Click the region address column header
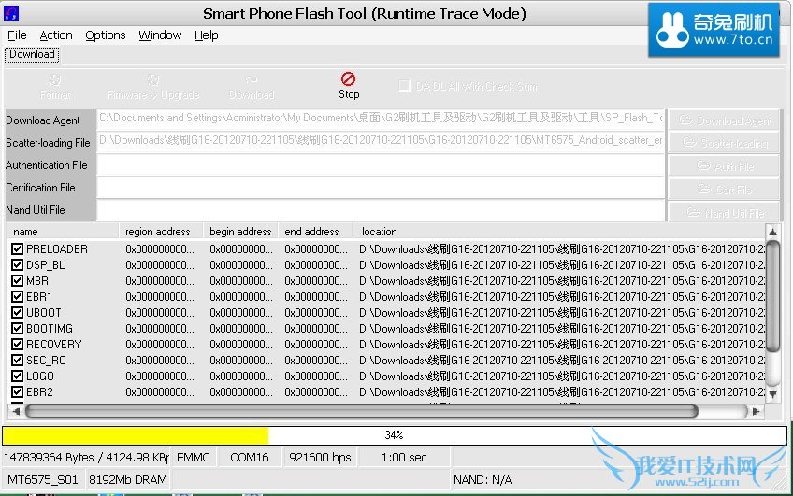 157,232
